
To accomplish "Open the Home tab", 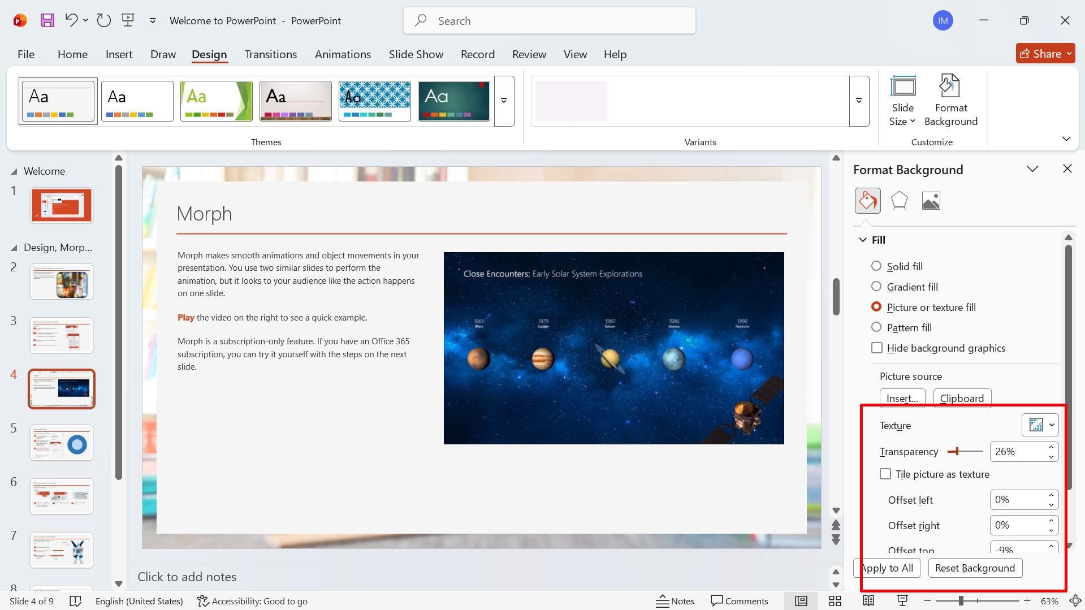I will click(x=72, y=54).
